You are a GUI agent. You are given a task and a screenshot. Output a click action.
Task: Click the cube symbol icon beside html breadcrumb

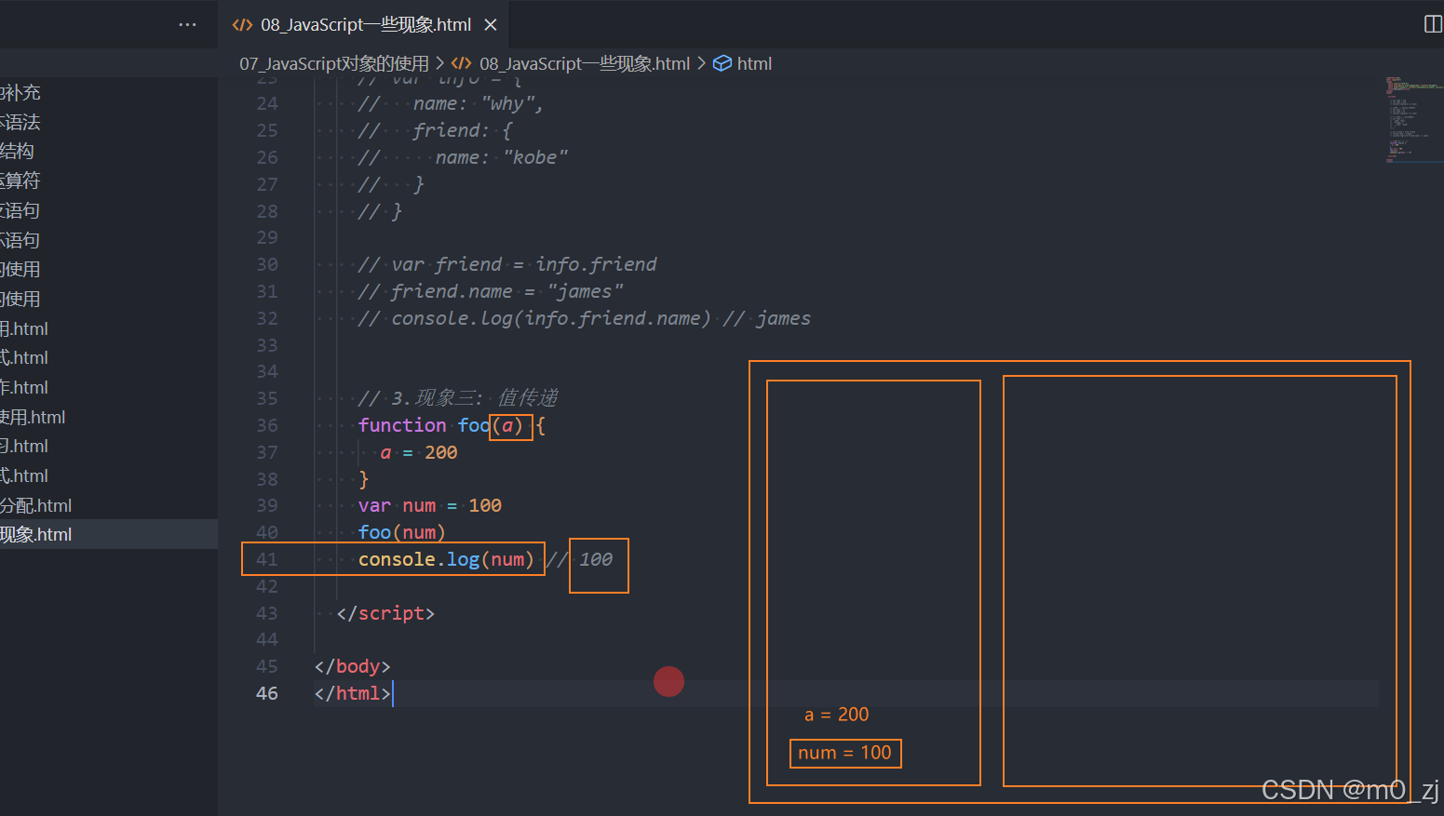point(723,62)
